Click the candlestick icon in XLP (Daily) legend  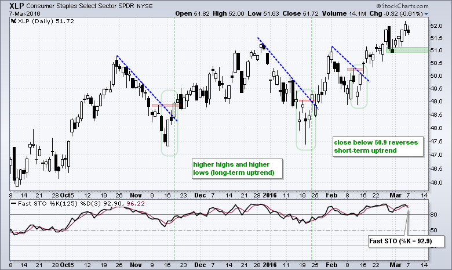[x=13, y=21]
